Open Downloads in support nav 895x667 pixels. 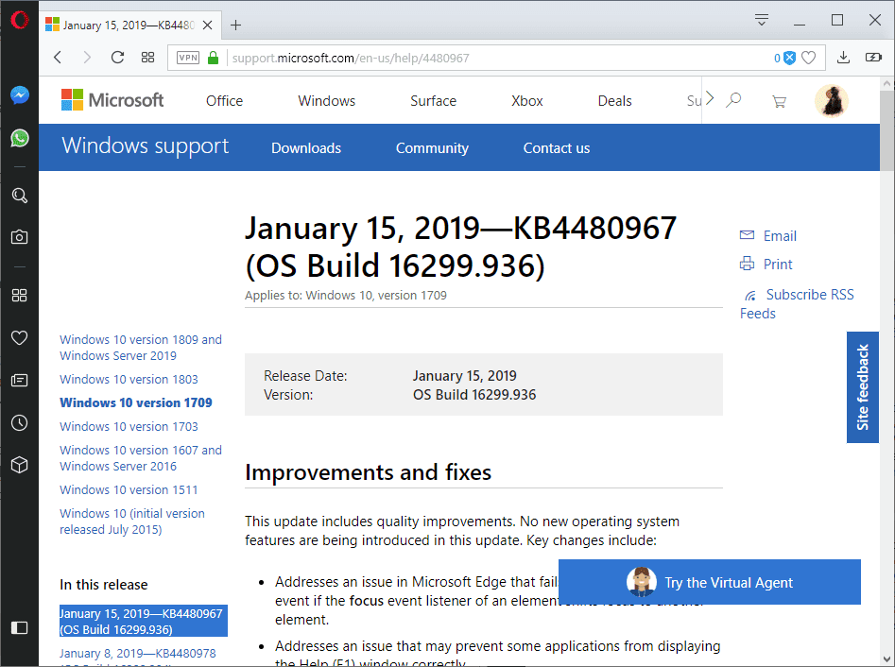tap(306, 148)
